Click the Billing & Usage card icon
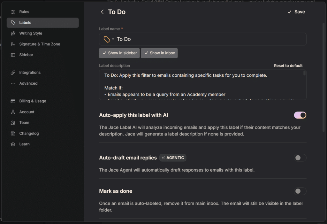Screen dimensions: 327x224 point(13,101)
